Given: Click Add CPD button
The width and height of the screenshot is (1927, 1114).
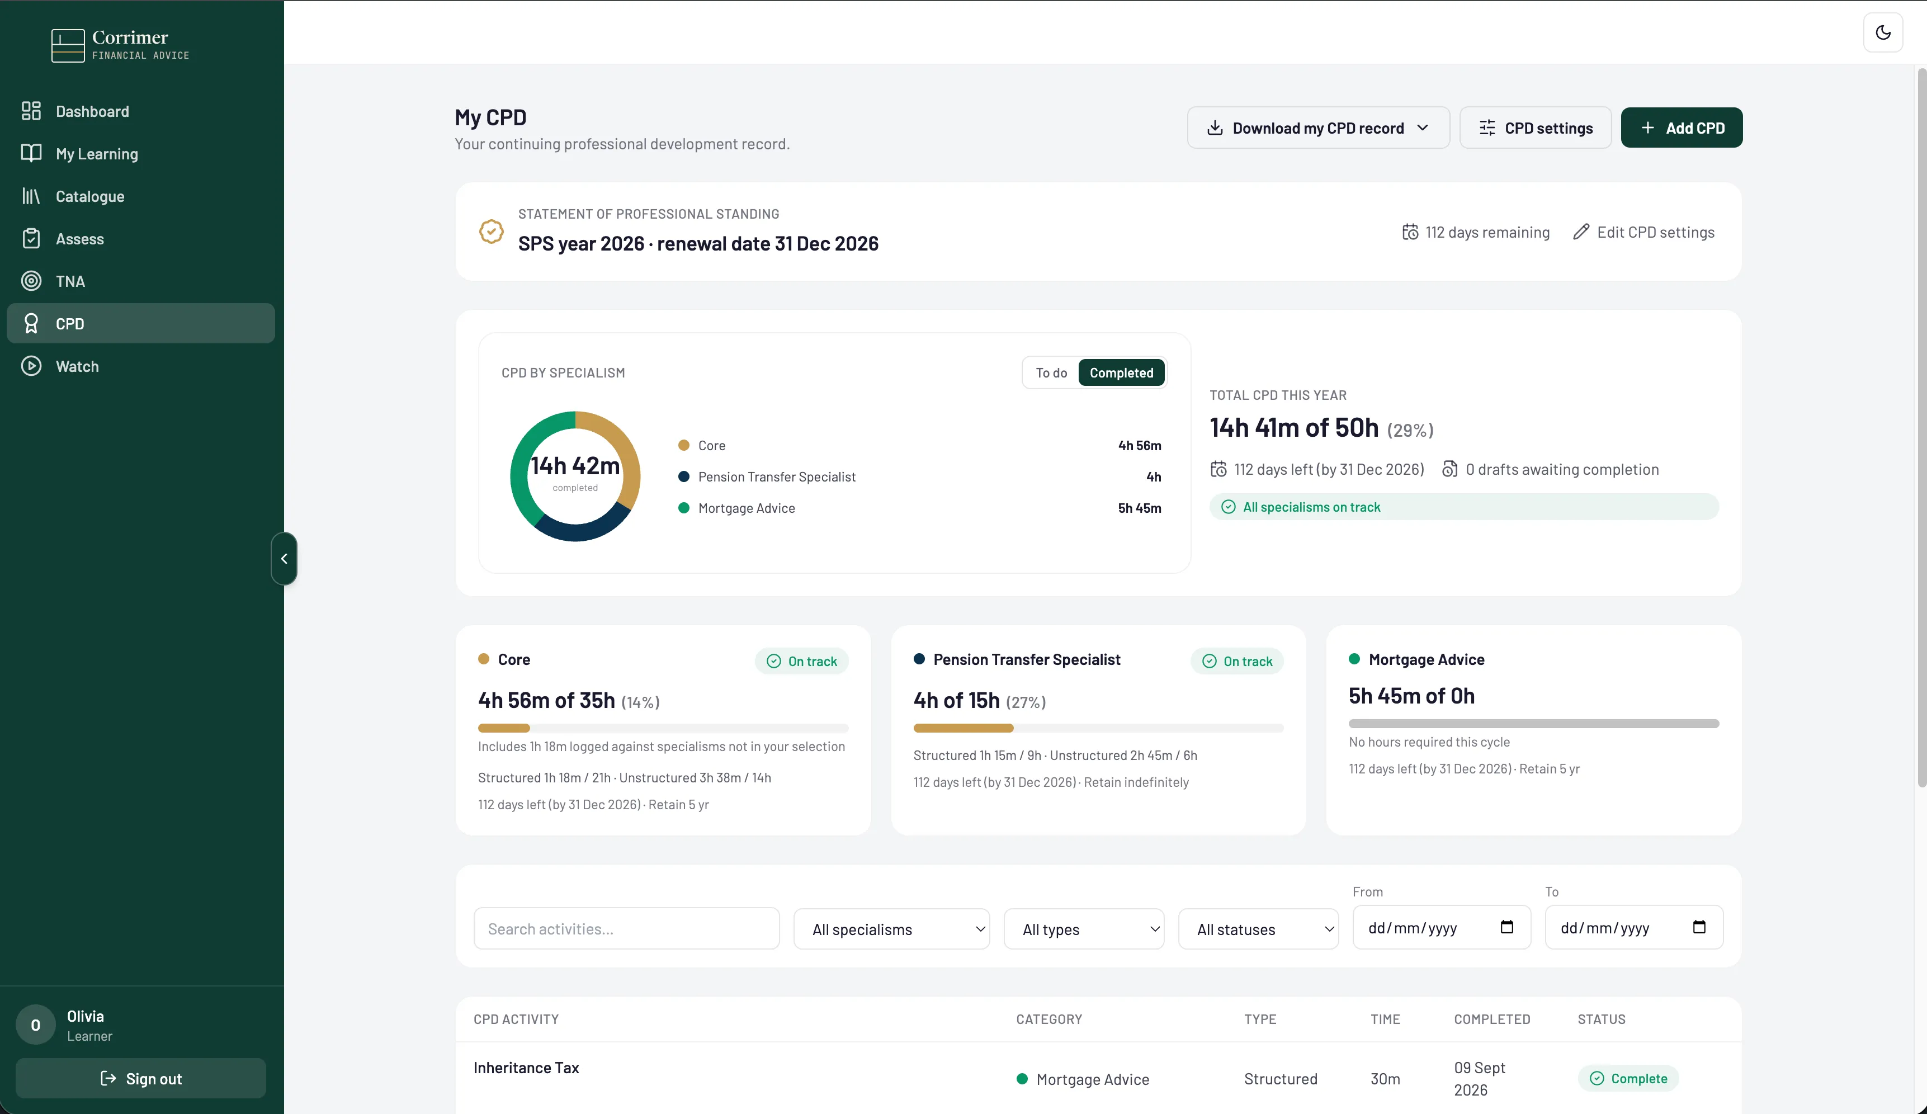Looking at the screenshot, I should tap(1682, 128).
